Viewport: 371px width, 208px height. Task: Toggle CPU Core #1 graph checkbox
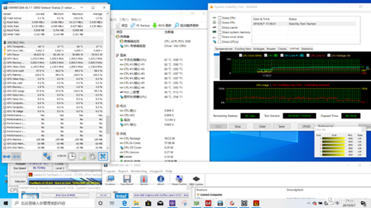[x=282, y=56]
